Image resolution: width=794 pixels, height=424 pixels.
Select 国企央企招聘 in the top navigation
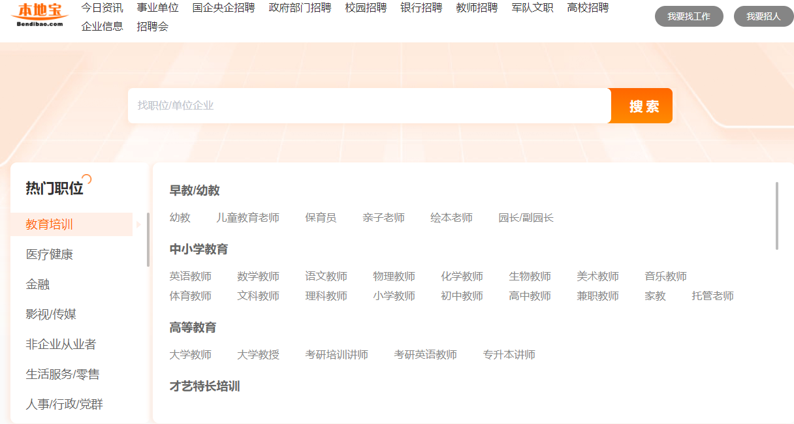pos(223,8)
